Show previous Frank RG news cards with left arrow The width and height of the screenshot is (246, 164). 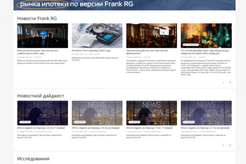tap(223, 82)
